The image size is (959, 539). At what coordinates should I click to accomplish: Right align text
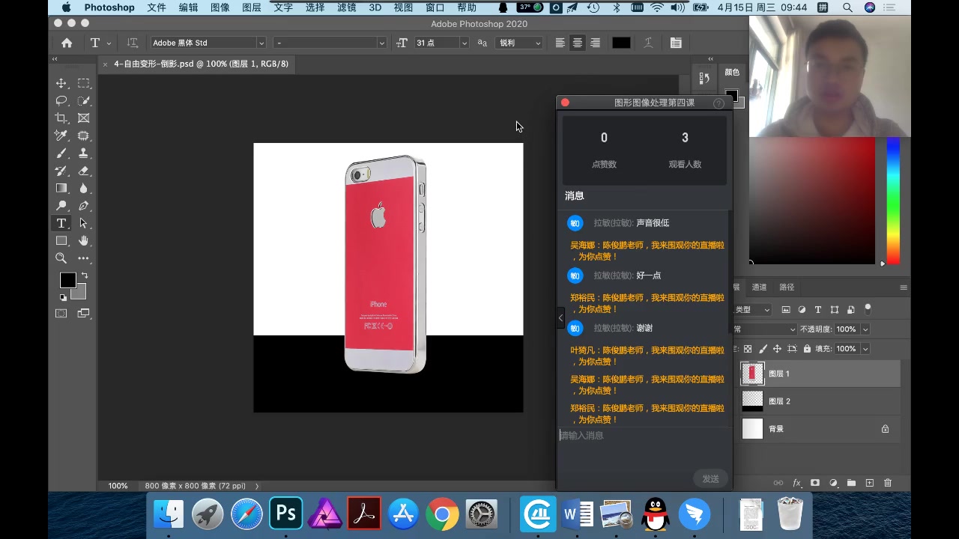[x=596, y=43]
